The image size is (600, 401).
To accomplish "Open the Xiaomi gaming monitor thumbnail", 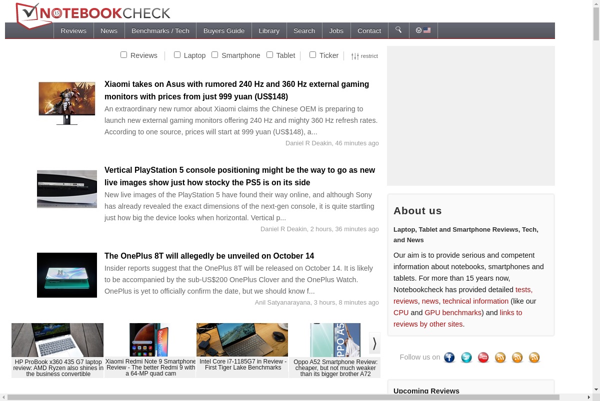I will 67,103.
